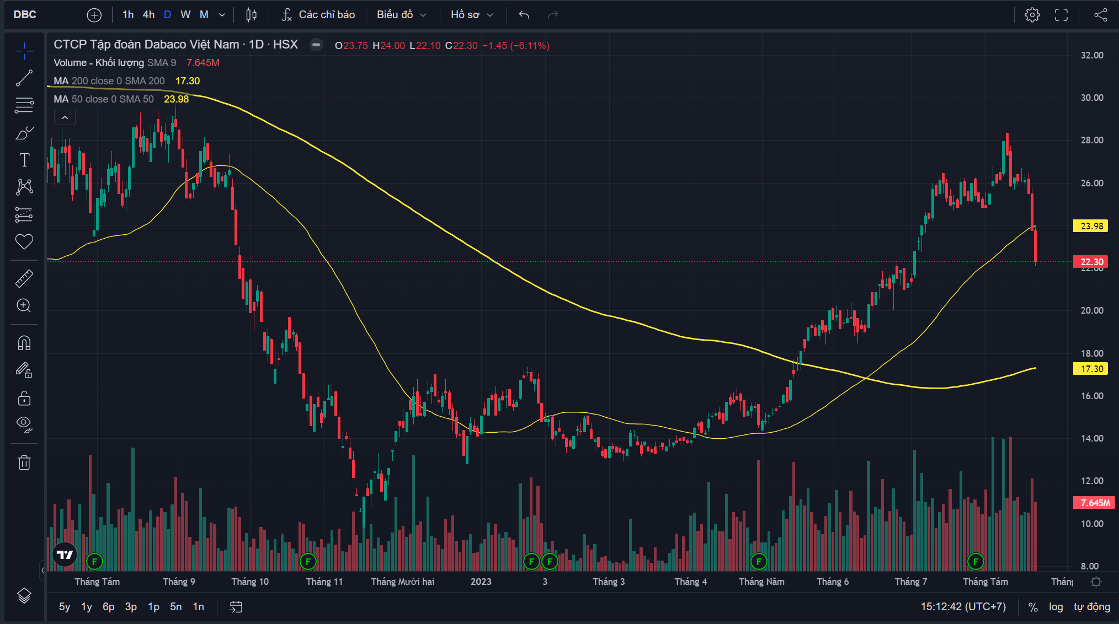Select the trend line drawing tool
This screenshot has width=1119, height=624.
pyautogui.click(x=24, y=78)
